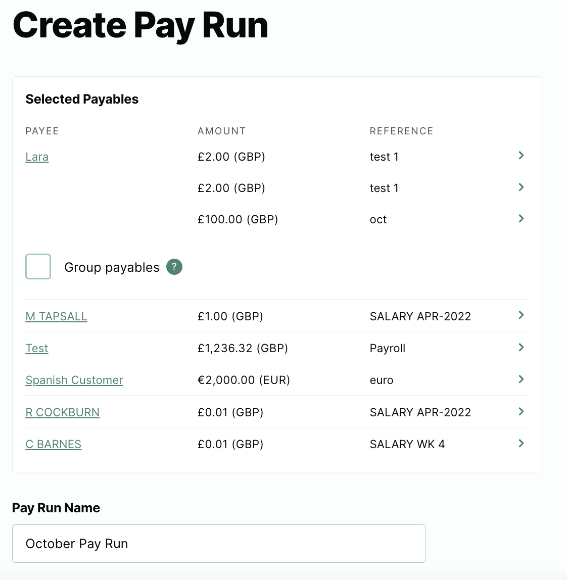The height and width of the screenshot is (580, 567).
Task: Open Lara's payee link
Action: 37,157
